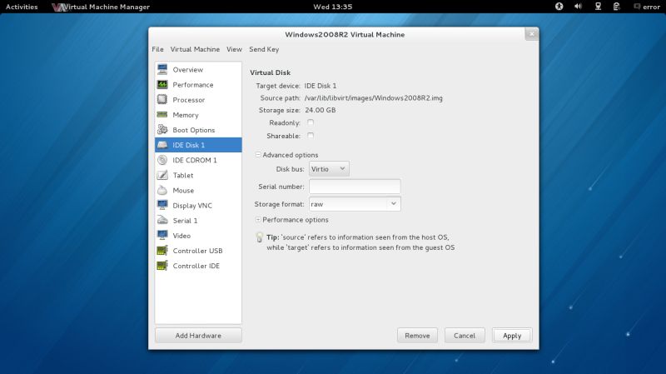This screenshot has width=666, height=374.
Task: Open the Virtual Machine menu
Action: pyautogui.click(x=195, y=49)
